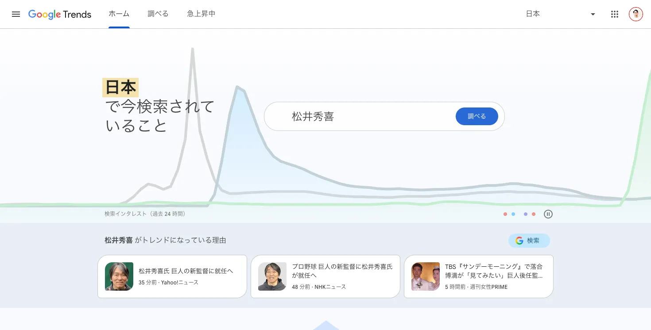Select the purple carousel dot
Image resolution: width=651 pixels, height=330 pixels.
point(526,214)
